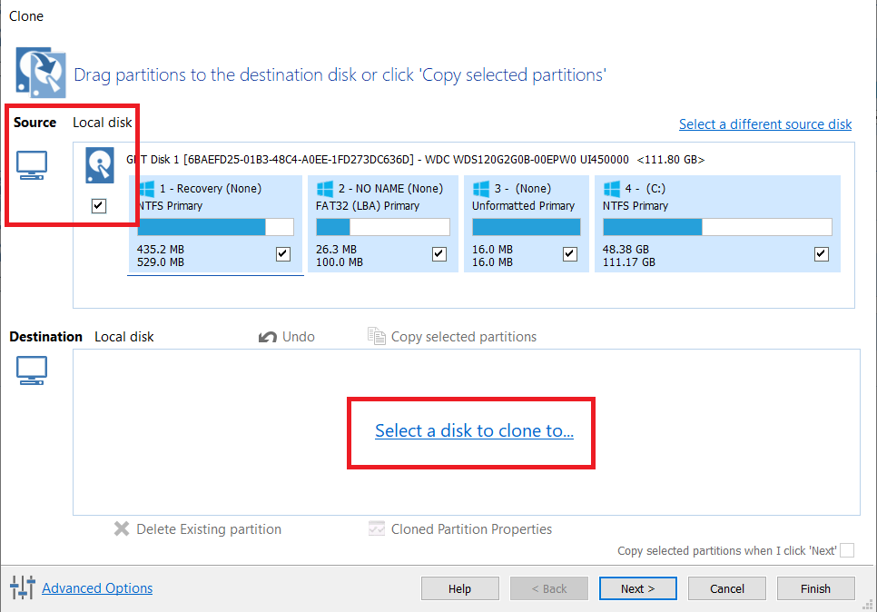Screen dimensions: 877x612
Task: Enable 'Copy selected partitions when I click Next'
Action: [847, 550]
